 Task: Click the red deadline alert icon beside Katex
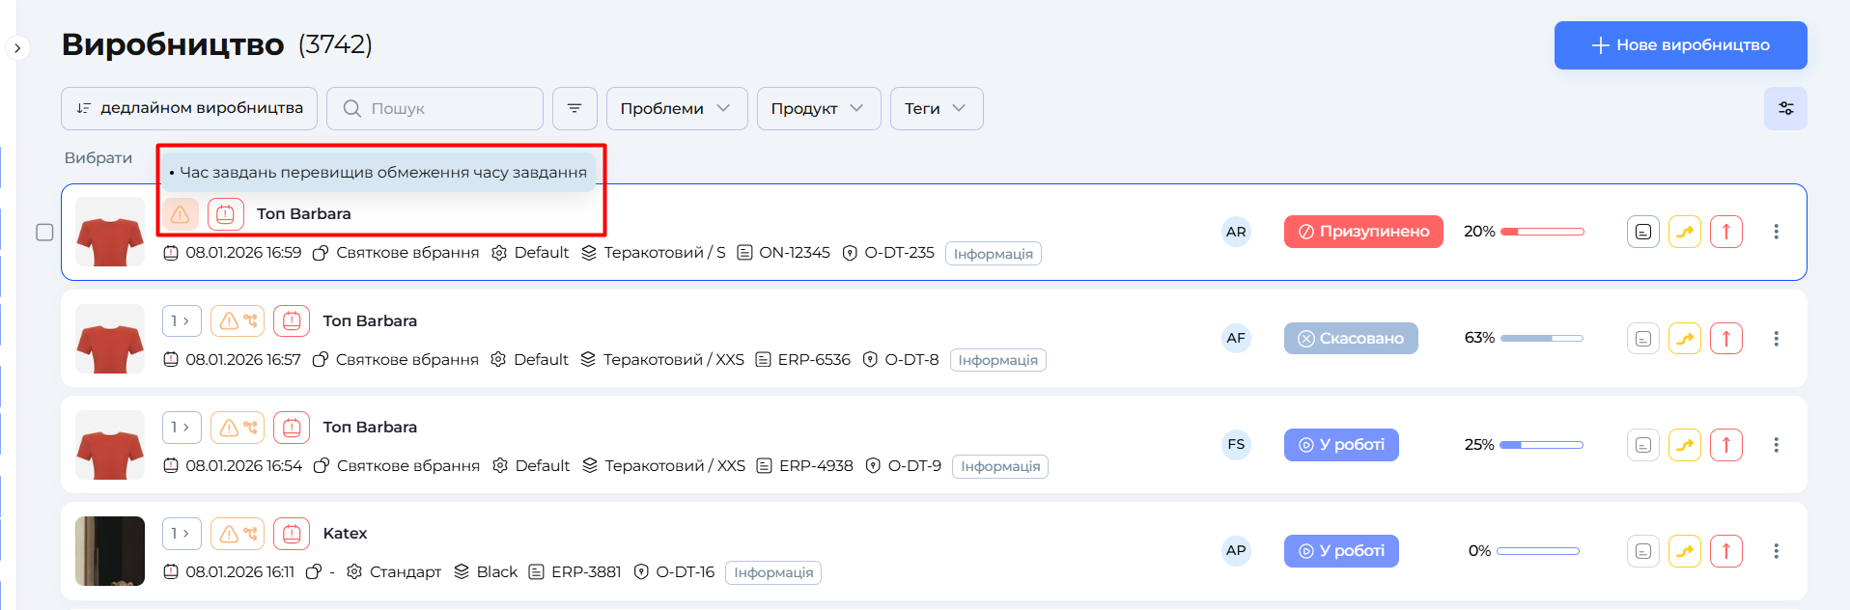tap(292, 534)
